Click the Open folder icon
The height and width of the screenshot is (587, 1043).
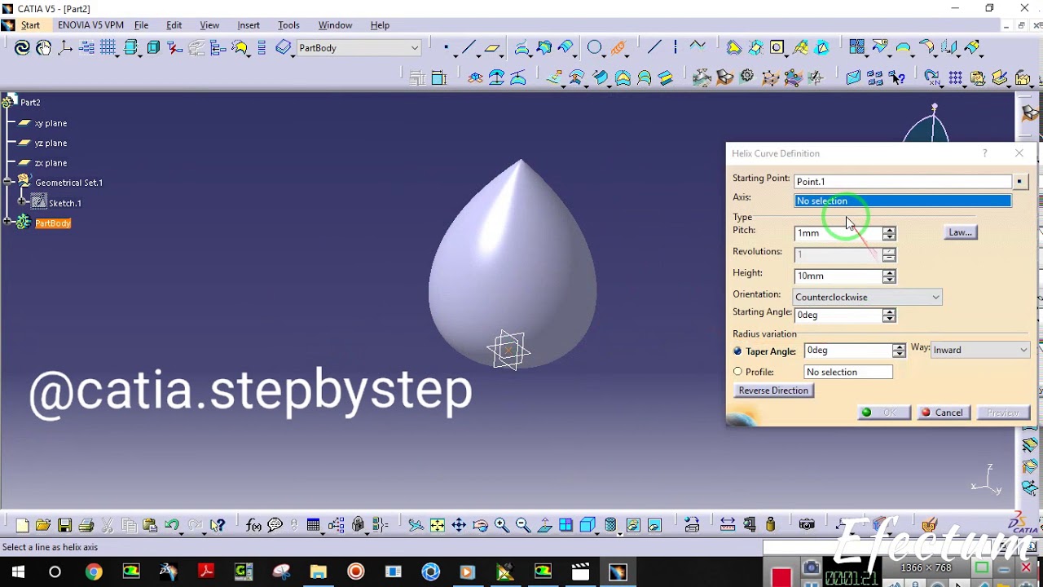click(43, 525)
